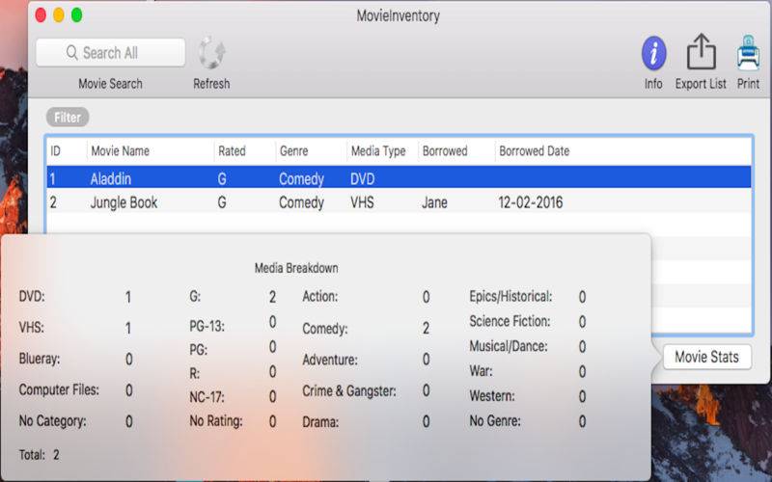Viewport: 772px width, 482px height.
Task: Click the Movie Stats button
Action: coord(707,357)
